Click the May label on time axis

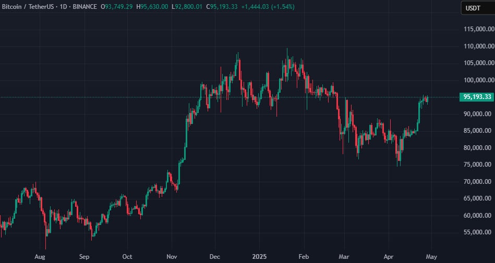point(431,257)
